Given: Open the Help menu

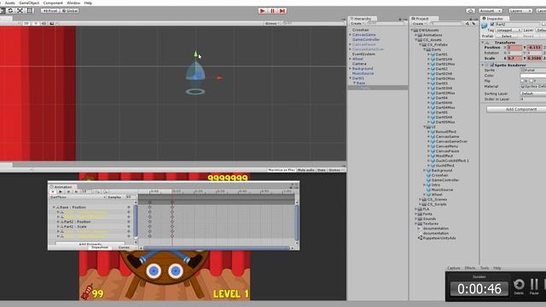Looking at the screenshot, I should tap(88, 3).
